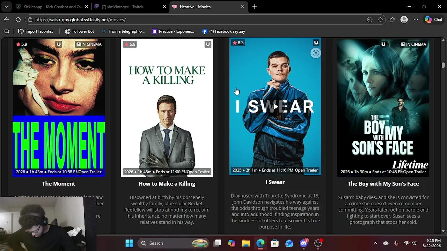The image size is (447, 251).
Task: Open the browser Settings and more menu
Action: coord(416,20)
